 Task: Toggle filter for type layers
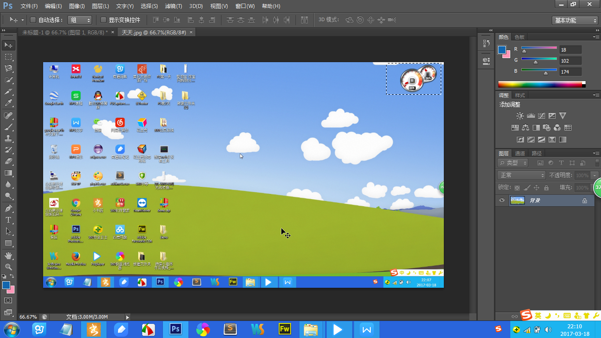561,163
